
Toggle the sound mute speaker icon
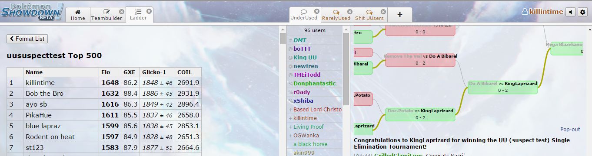pyautogui.click(x=570, y=12)
